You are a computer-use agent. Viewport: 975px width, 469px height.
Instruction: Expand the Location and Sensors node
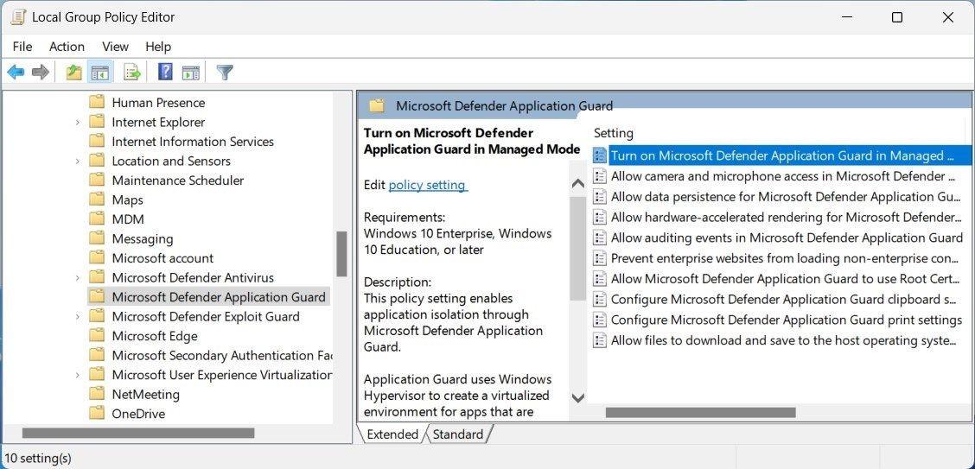77,161
